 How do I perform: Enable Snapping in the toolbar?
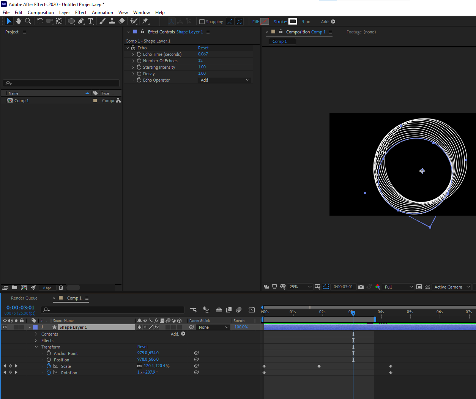(x=202, y=22)
